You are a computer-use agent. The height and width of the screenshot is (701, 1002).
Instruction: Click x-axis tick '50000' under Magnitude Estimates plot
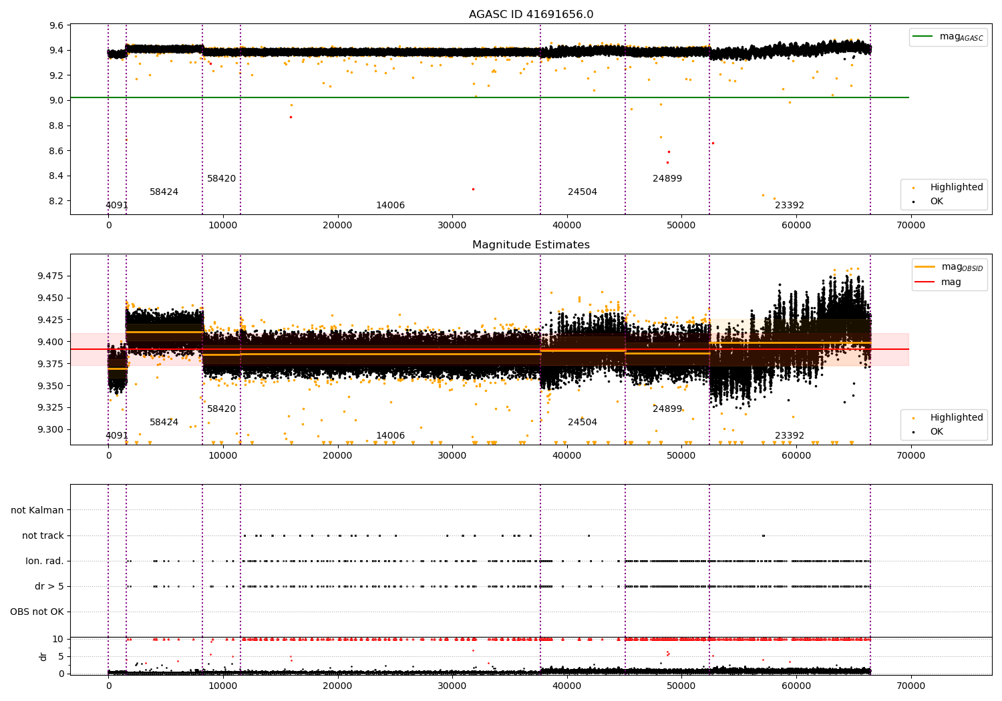(681, 456)
